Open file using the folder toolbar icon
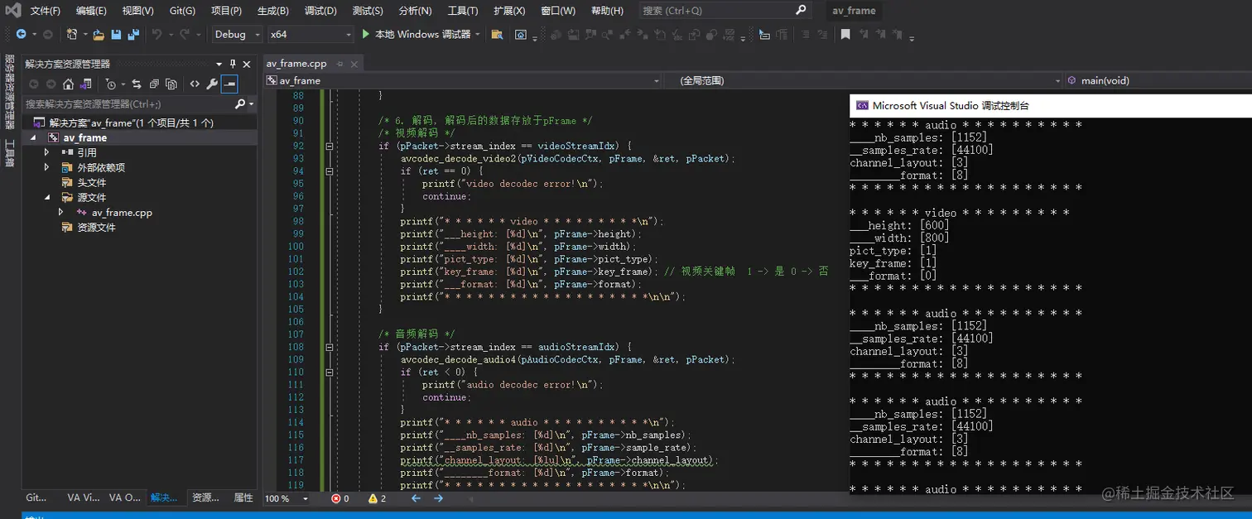 (x=99, y=35)
